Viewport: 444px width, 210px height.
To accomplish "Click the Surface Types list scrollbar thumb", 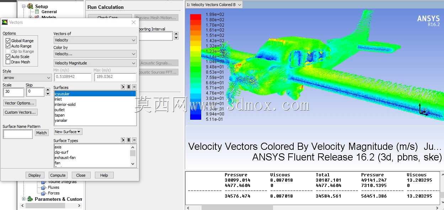I will 133,153.
